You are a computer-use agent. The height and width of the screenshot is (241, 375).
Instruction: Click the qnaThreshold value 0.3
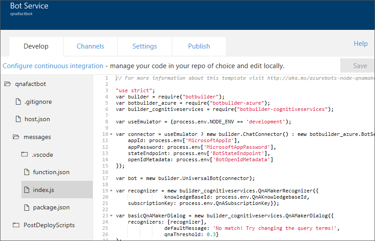(211, 234)
